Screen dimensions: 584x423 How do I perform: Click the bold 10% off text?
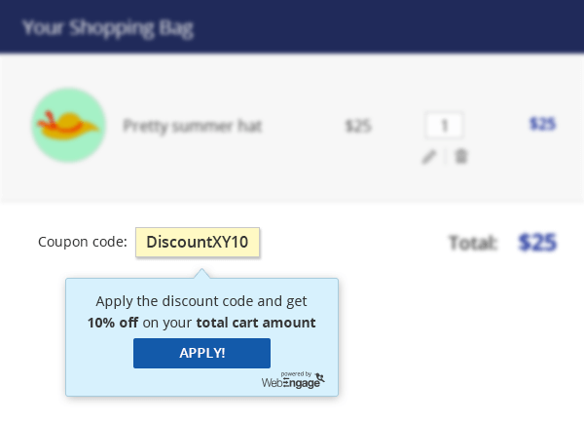[x=113, y=322]
